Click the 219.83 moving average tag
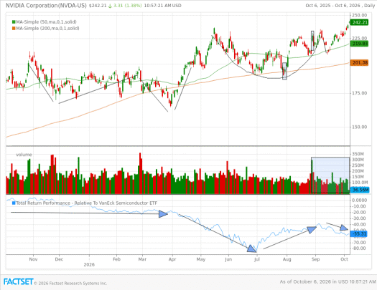377x290 pixels. (x=359, y=44)
